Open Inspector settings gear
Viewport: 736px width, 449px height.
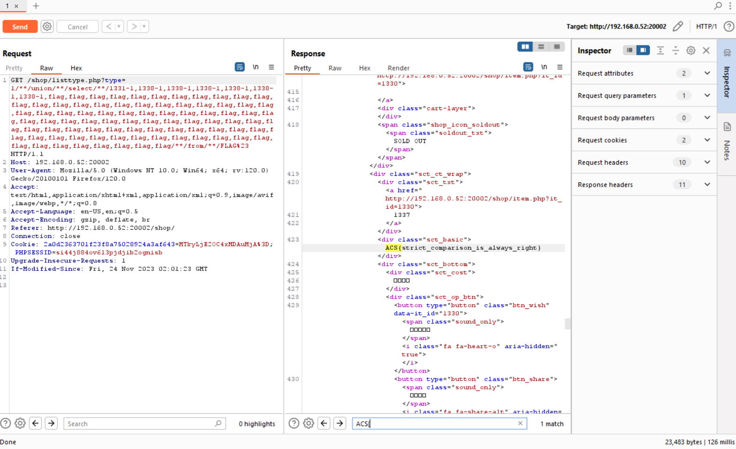(691, 50)
